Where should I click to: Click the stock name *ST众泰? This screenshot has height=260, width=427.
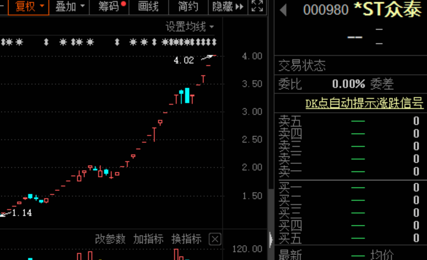coord(387,10)
